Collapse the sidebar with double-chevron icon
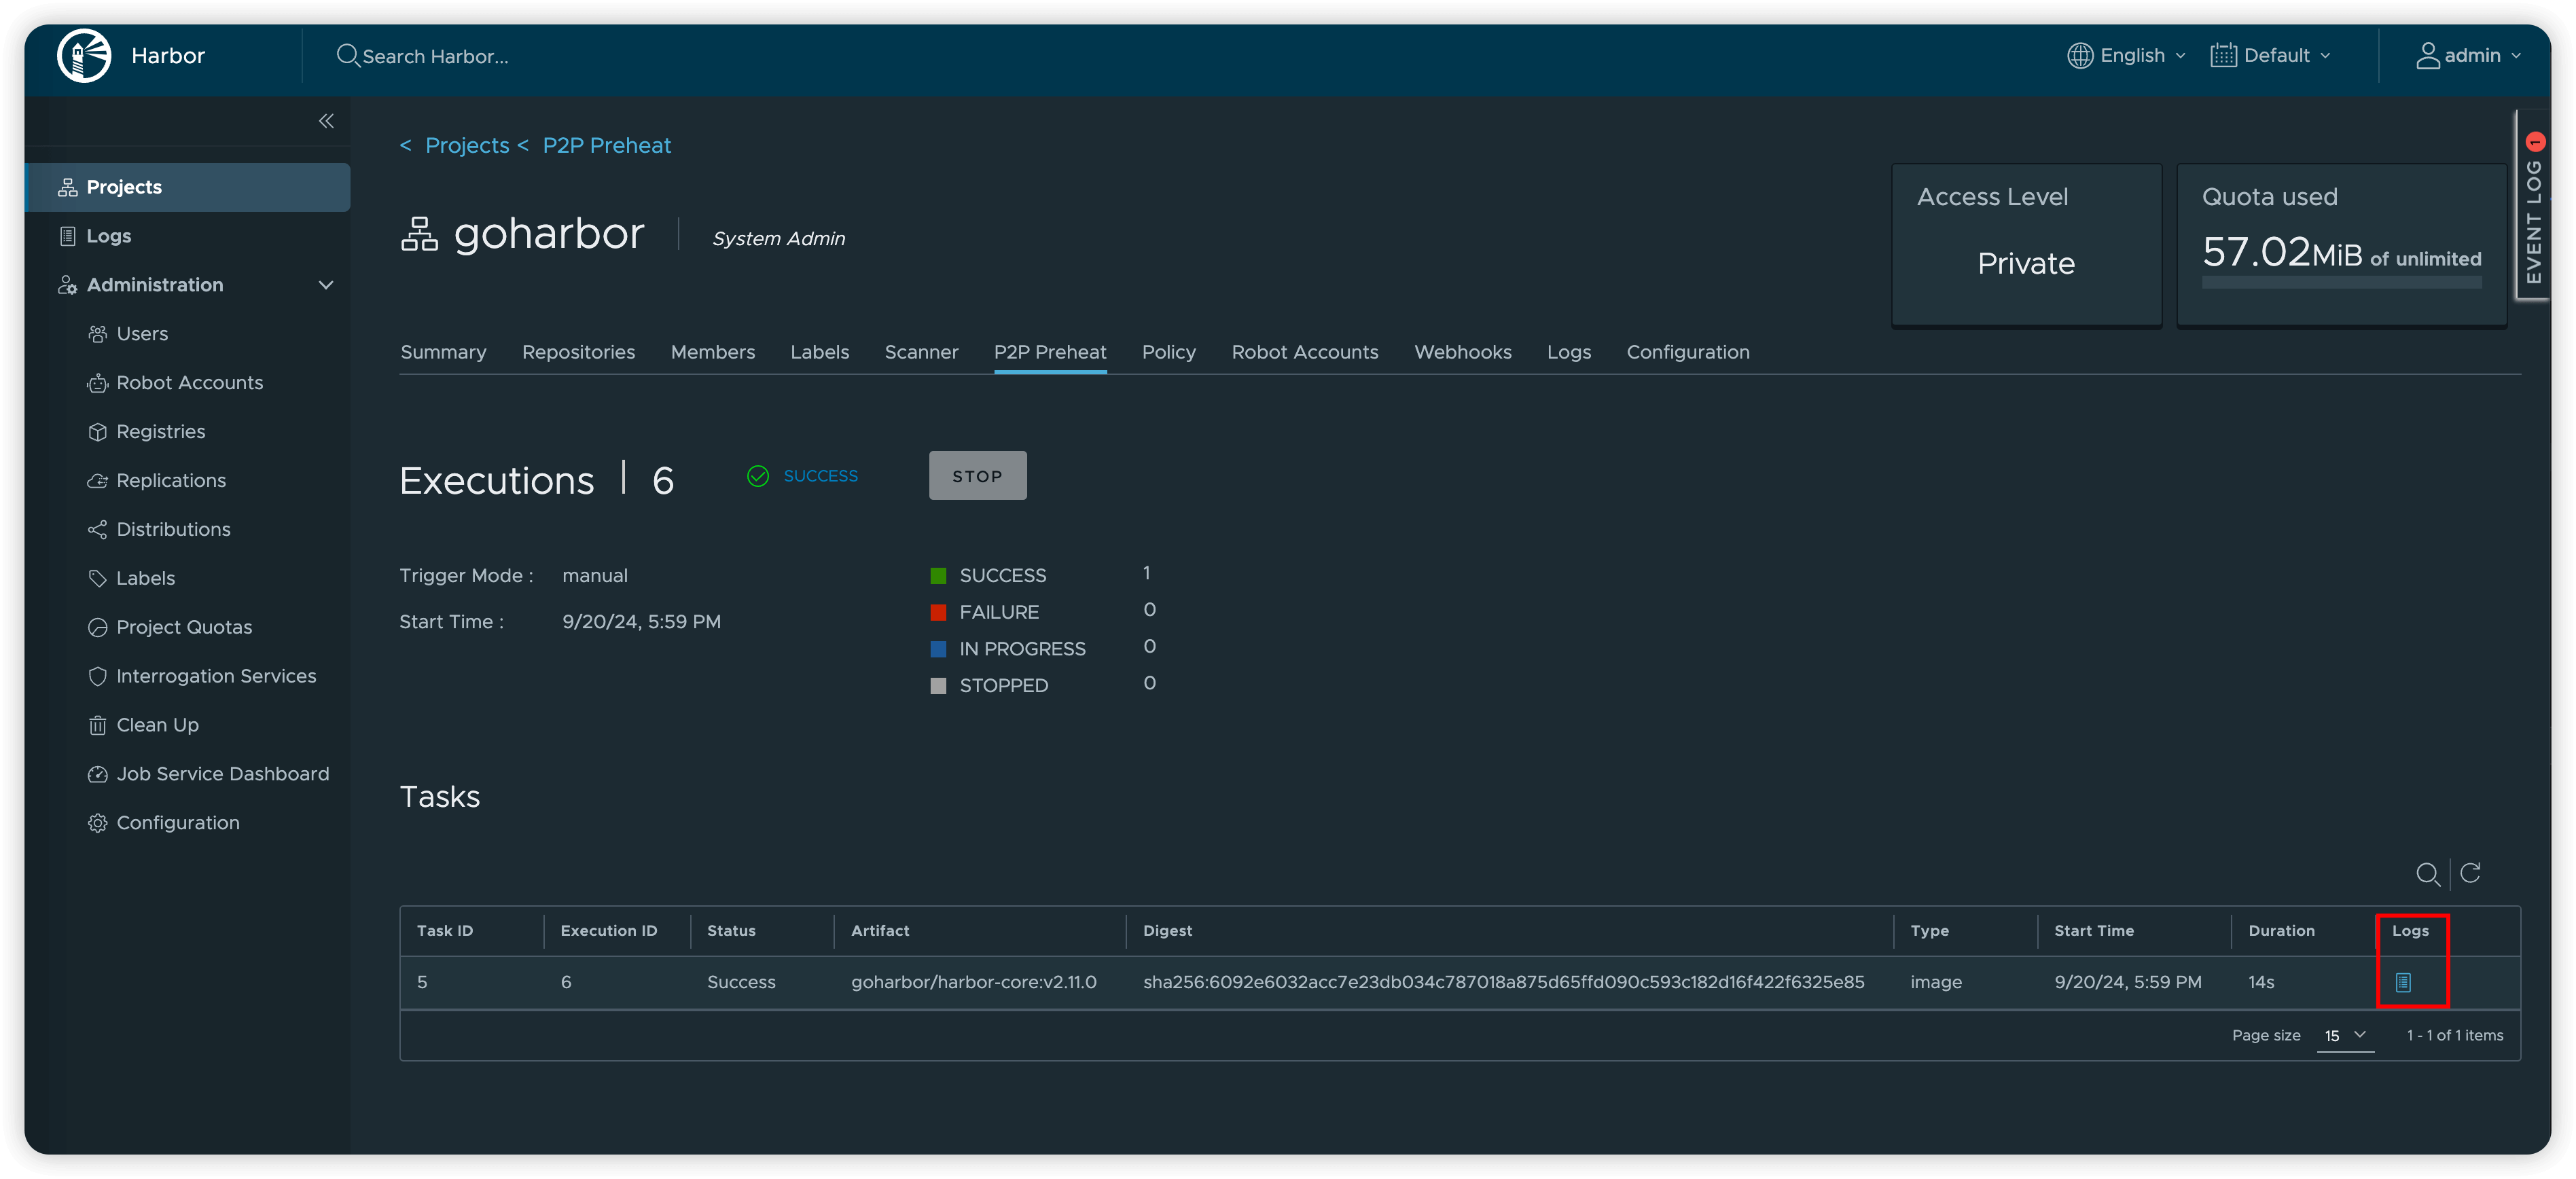The height and width of the screenshot is (1179, 2576). pyautogui.click(x=326, y=121)
